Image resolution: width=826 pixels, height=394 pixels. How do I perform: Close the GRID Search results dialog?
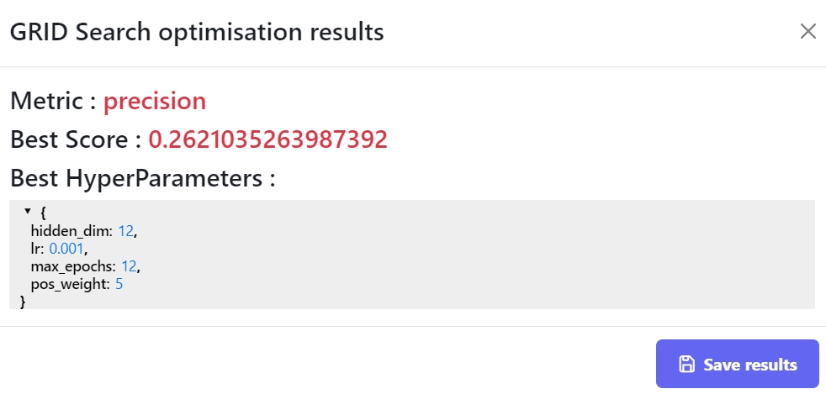pos(807,32)
